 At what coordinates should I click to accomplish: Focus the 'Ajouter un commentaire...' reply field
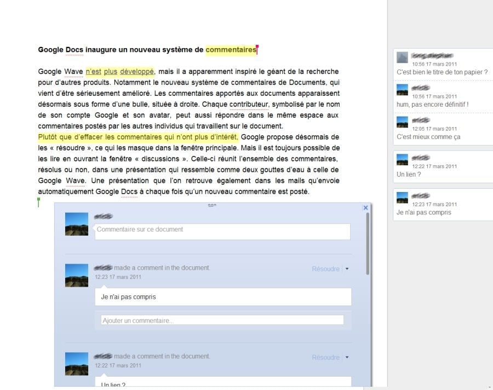point(222,321)
